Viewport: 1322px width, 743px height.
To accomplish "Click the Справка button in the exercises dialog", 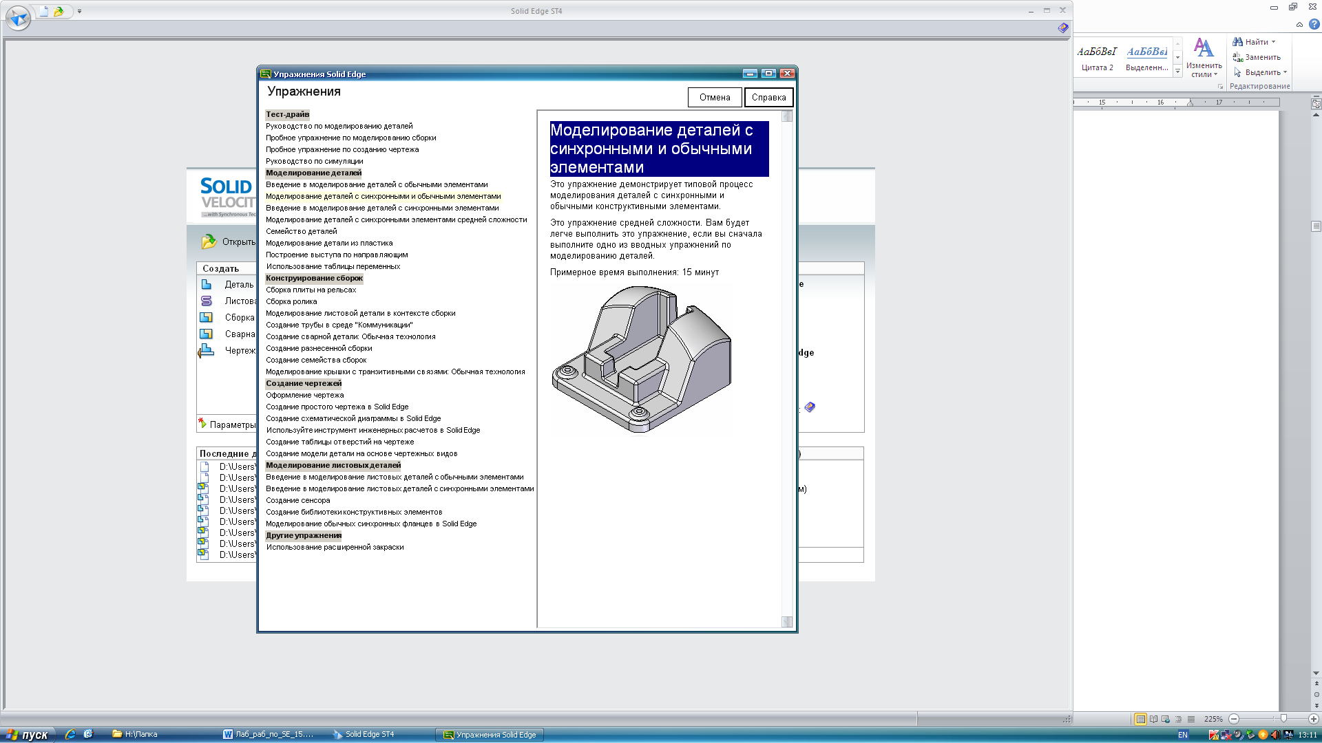I will [768, 98].
